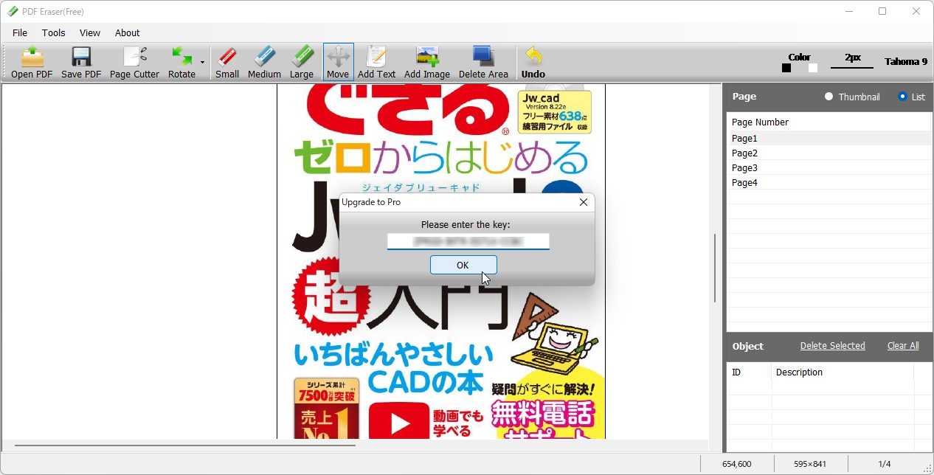Pick the Large eraser tool

302,63
